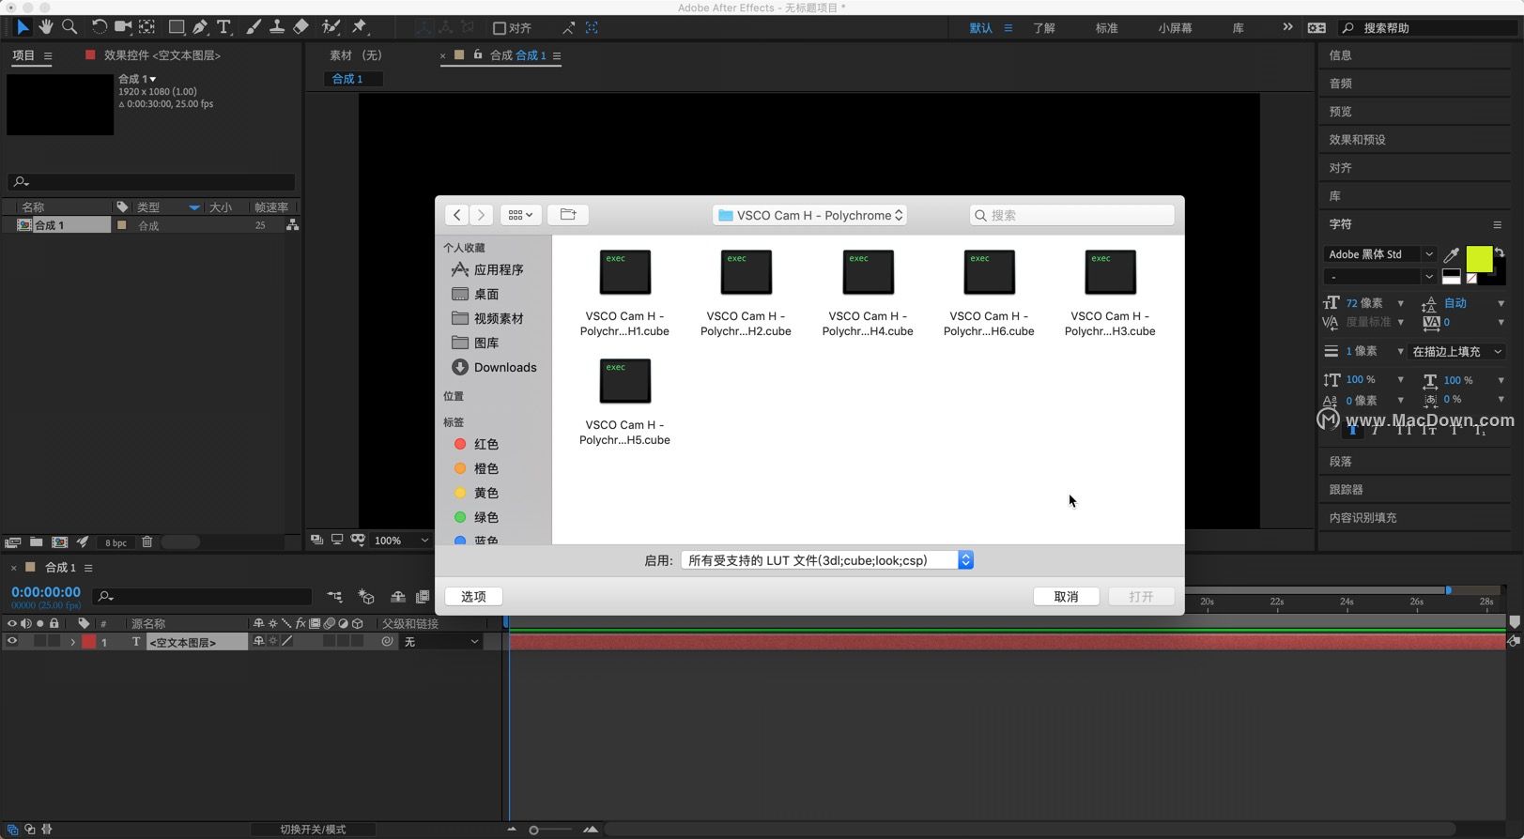This screenshot has height=839, width=1524.
Task: Select the Zoom magnifier tool
Action: tap(69, 27)
